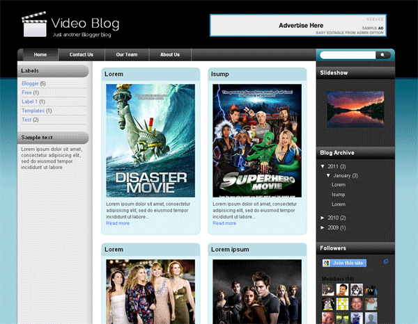
Task: Click the Join this site button
Action: pyautogui.click(x=344, y=263)
